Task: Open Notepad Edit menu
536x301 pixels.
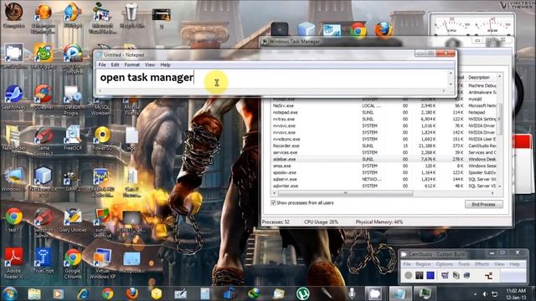Action: click(115, 64)
